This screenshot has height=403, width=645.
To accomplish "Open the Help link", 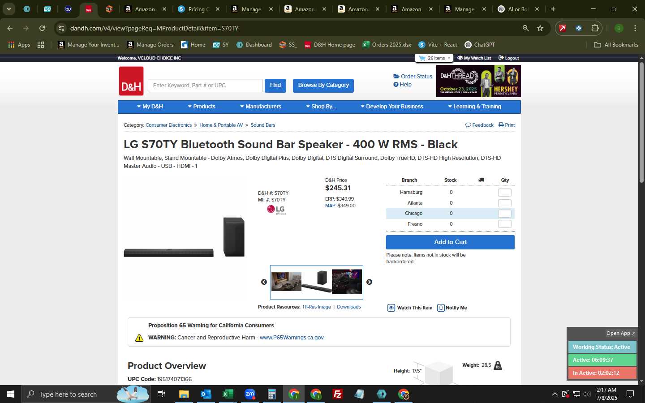I will (402, 85).
